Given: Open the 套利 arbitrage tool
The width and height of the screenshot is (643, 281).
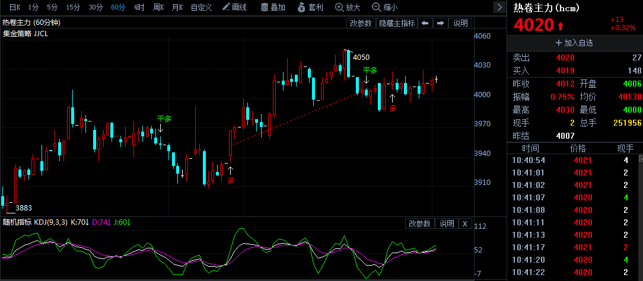Looking at the screenshot, I should point(310,7).
